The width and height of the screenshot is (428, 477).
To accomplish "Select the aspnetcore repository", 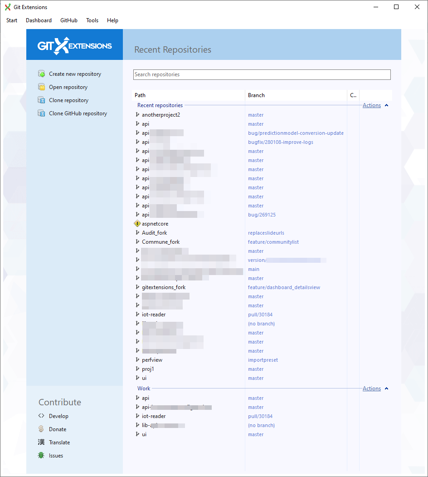I will (155, 224).
